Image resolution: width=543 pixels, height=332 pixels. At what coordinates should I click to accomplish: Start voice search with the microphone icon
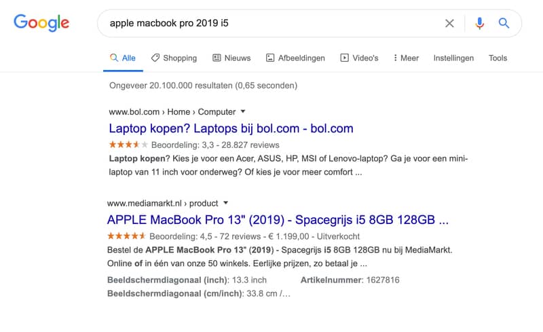480,23
